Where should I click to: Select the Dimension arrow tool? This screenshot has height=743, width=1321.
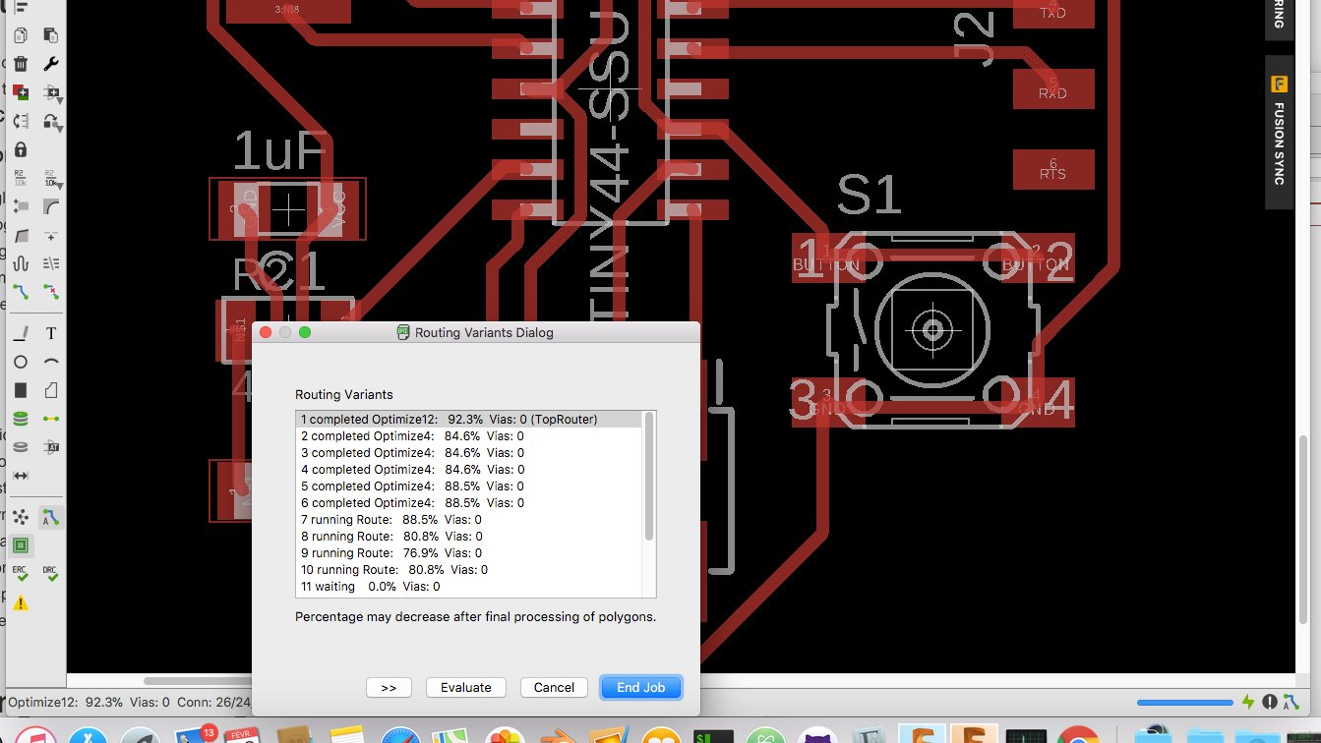pyautogui.click(x=20, y=476)
